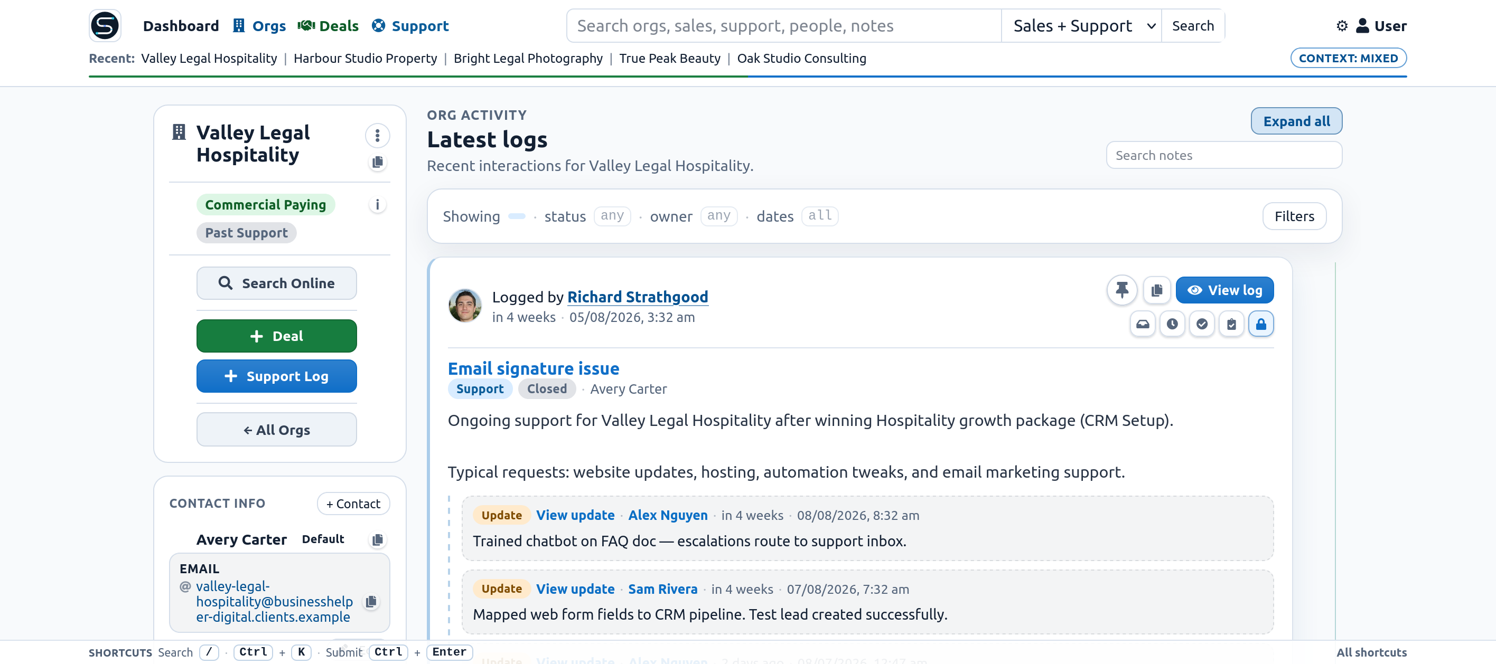
Task: Pin the Email signature issue log
Action: [1122, 290]
